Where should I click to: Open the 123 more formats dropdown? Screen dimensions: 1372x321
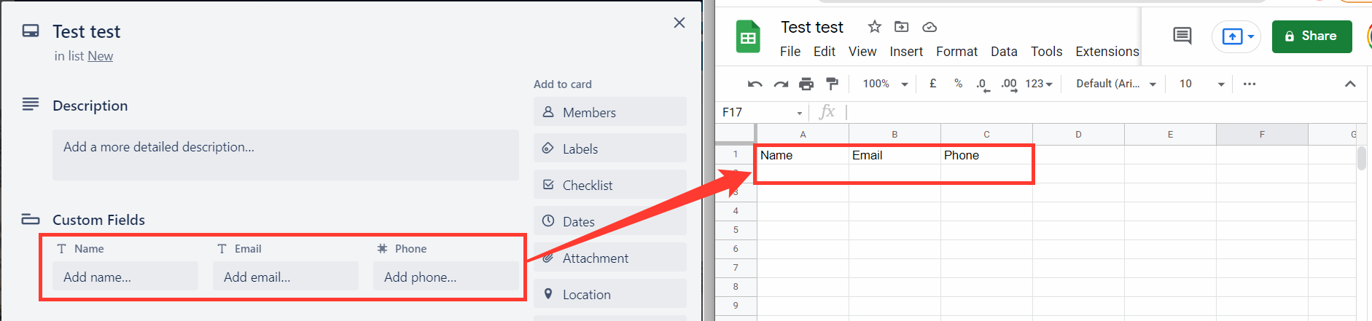(x=1039, y=84)
